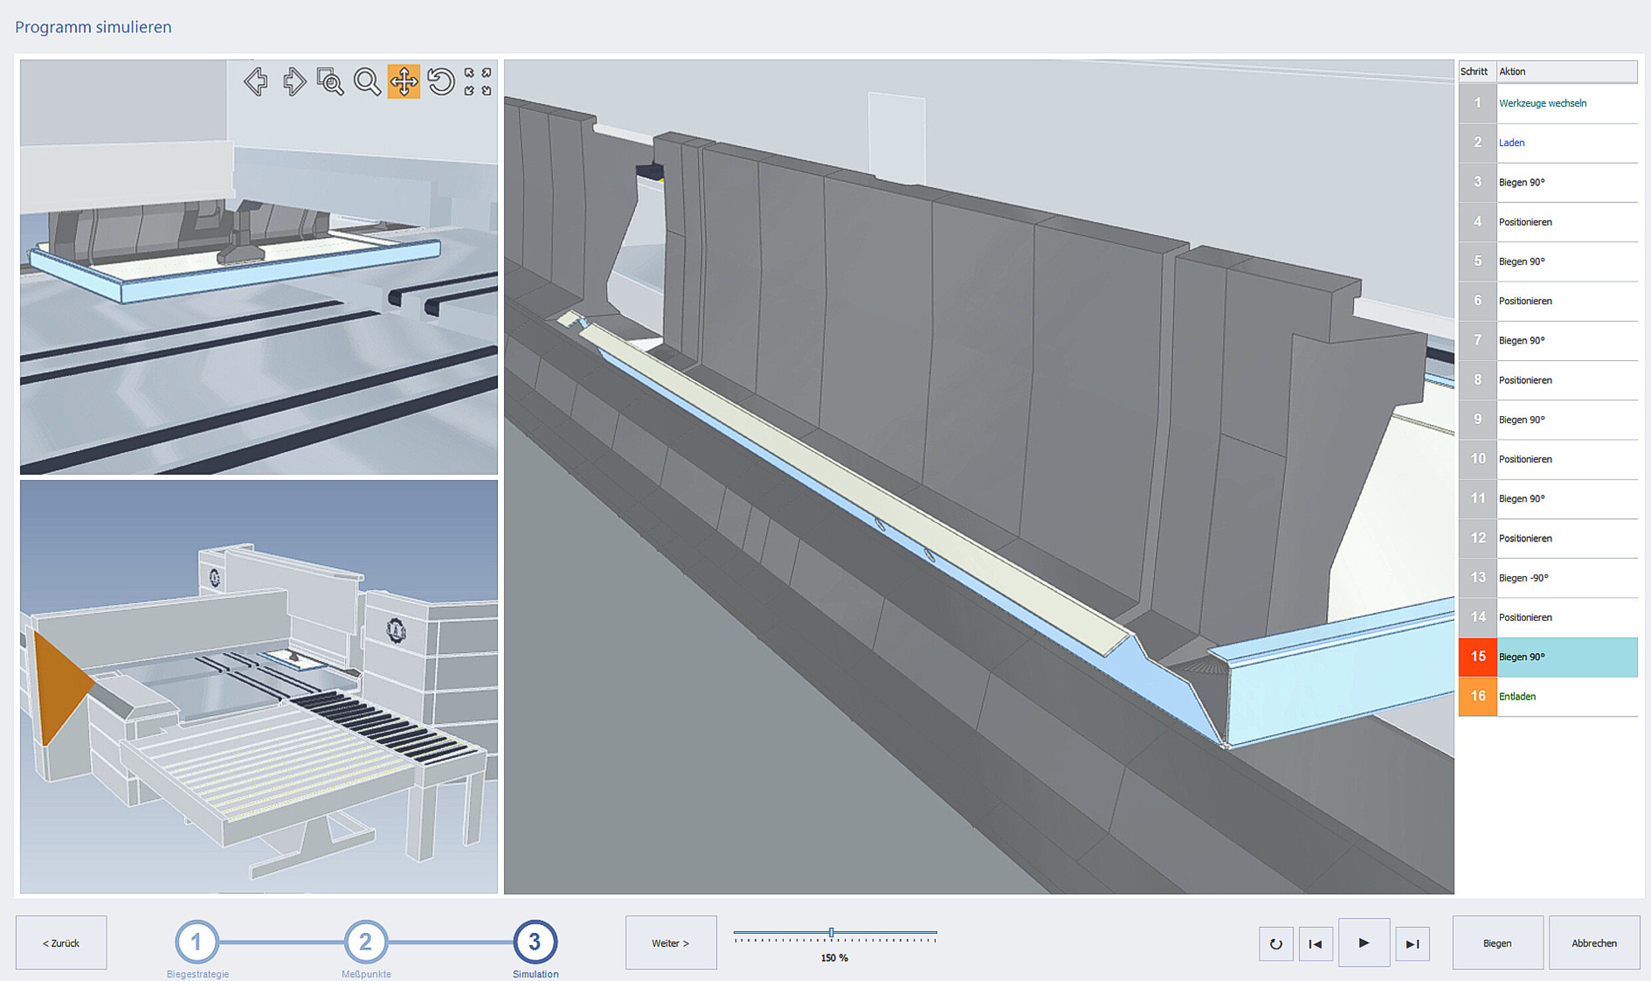Image resolution: width=1651 pixels, height=981 pixels.
Task: Click the fit-to-screen arrows icon
Action: [478, 82]
